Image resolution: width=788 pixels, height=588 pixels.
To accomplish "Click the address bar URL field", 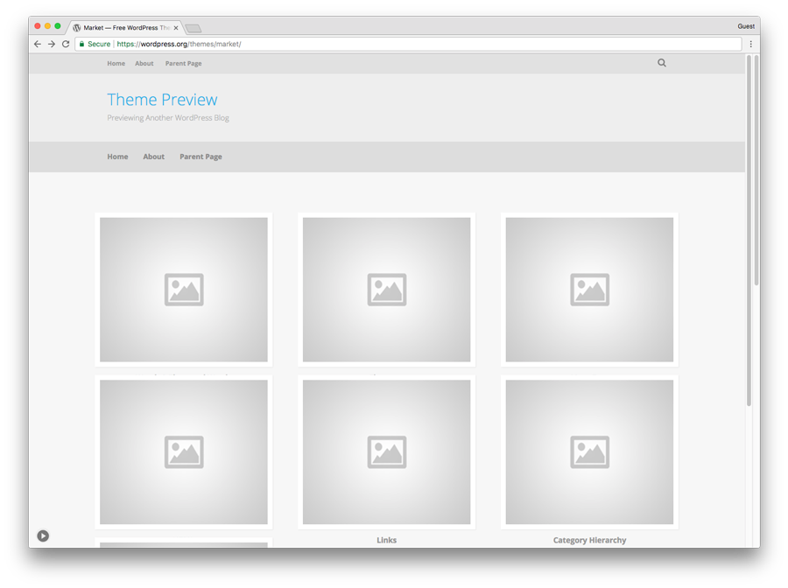I will coord(408,45).
